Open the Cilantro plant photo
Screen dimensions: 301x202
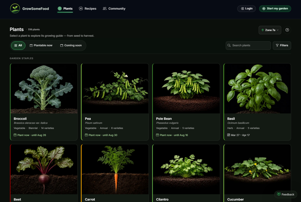click(186, 169)
